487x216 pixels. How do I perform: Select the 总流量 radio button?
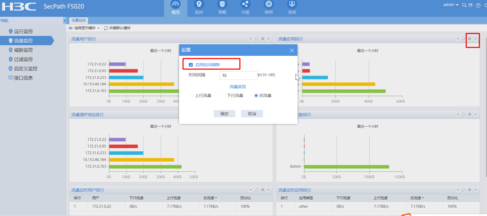(256, 96)
